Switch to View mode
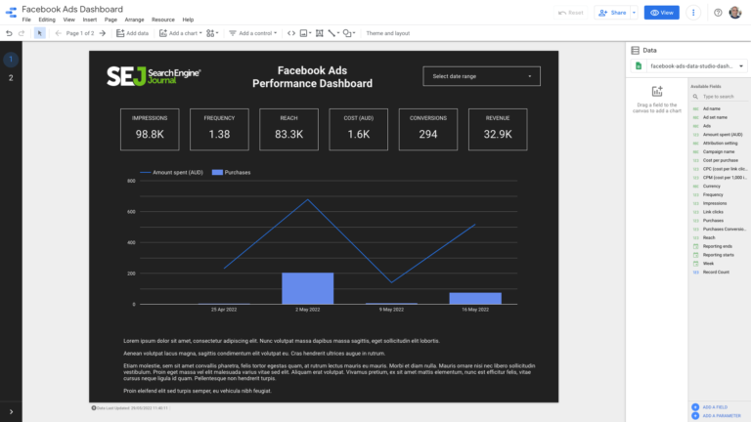This screenshot has height=422, width=751. 661,13
